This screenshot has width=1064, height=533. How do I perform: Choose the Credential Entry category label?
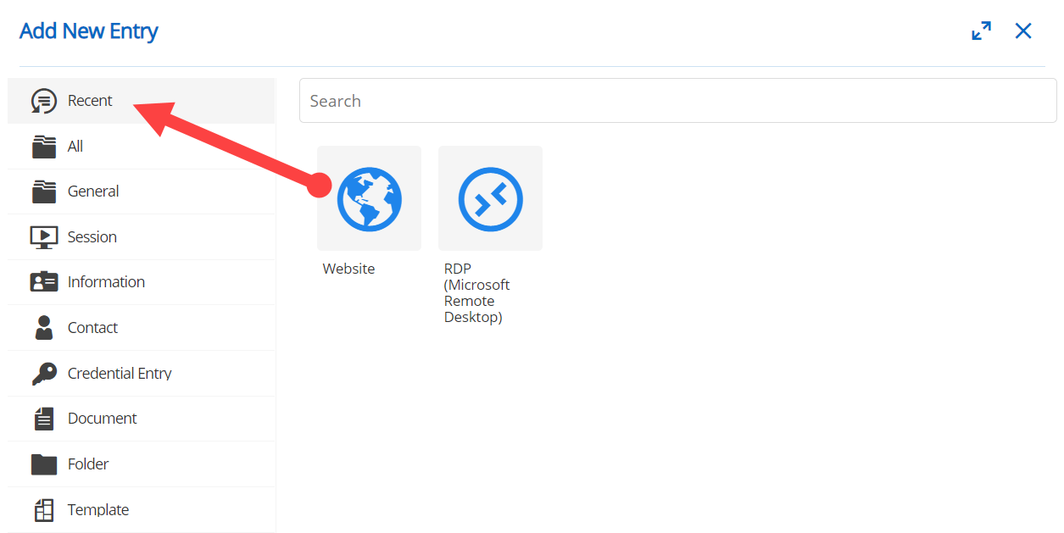(x=120, y=374)
